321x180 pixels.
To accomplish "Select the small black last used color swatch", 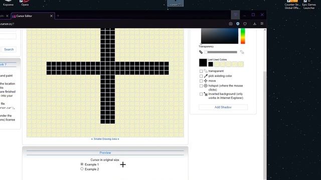I will [211, 64].
